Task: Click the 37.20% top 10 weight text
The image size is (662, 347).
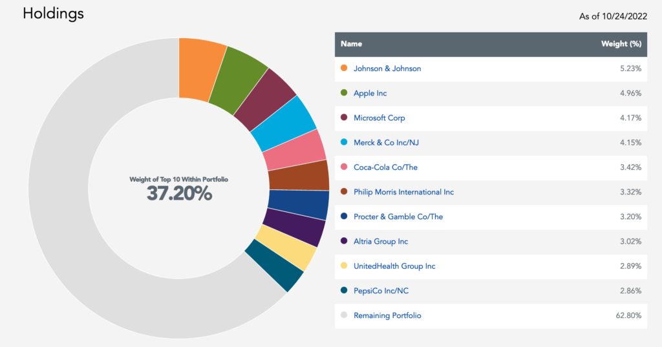Action: pyautogui.click(x=179, y=193)
